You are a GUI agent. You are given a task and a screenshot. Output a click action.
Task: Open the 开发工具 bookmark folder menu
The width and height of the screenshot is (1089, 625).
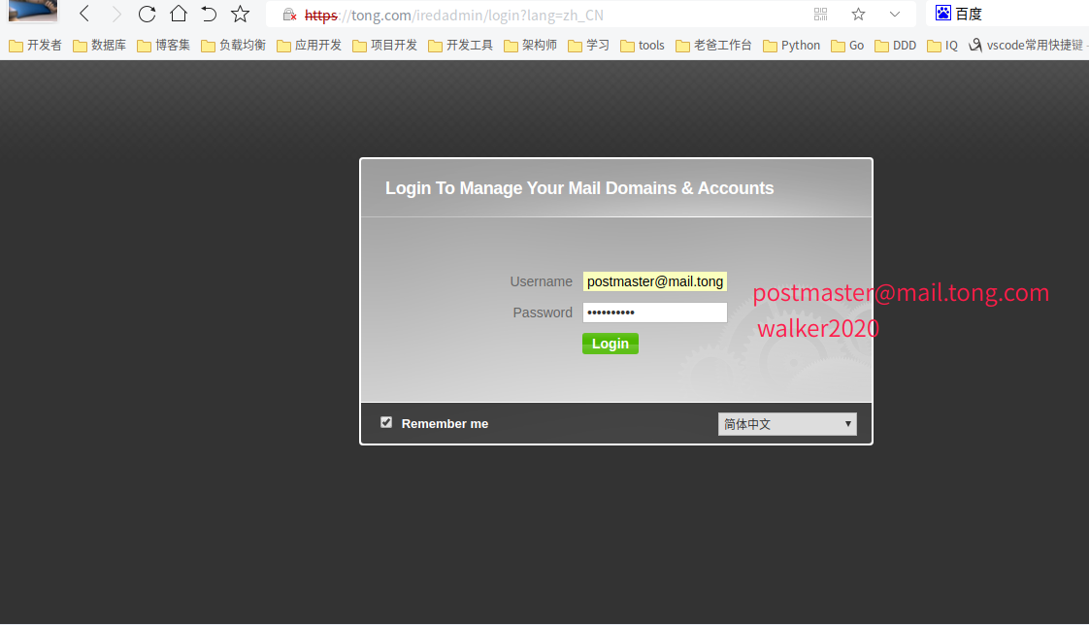[460, 45]
